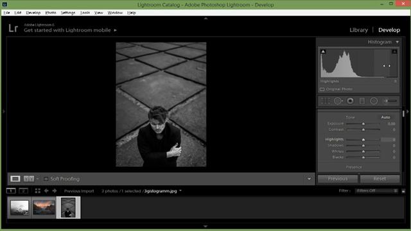Viewport: 411px width, 231px height.
Task: Click the main photo preview
Action: click(161, 105)
